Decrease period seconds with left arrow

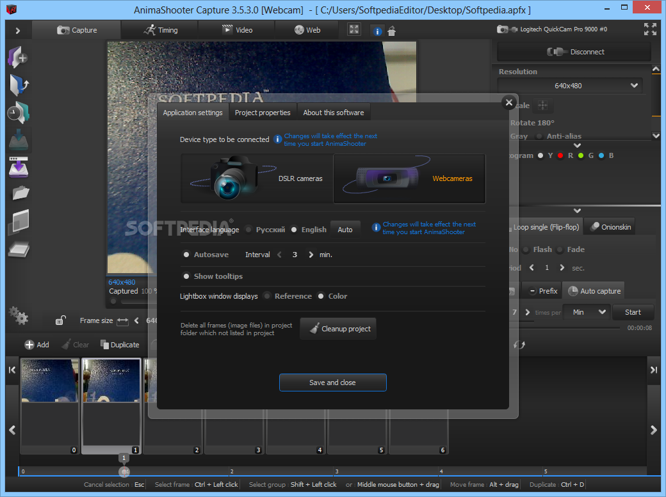click(532, 268)
